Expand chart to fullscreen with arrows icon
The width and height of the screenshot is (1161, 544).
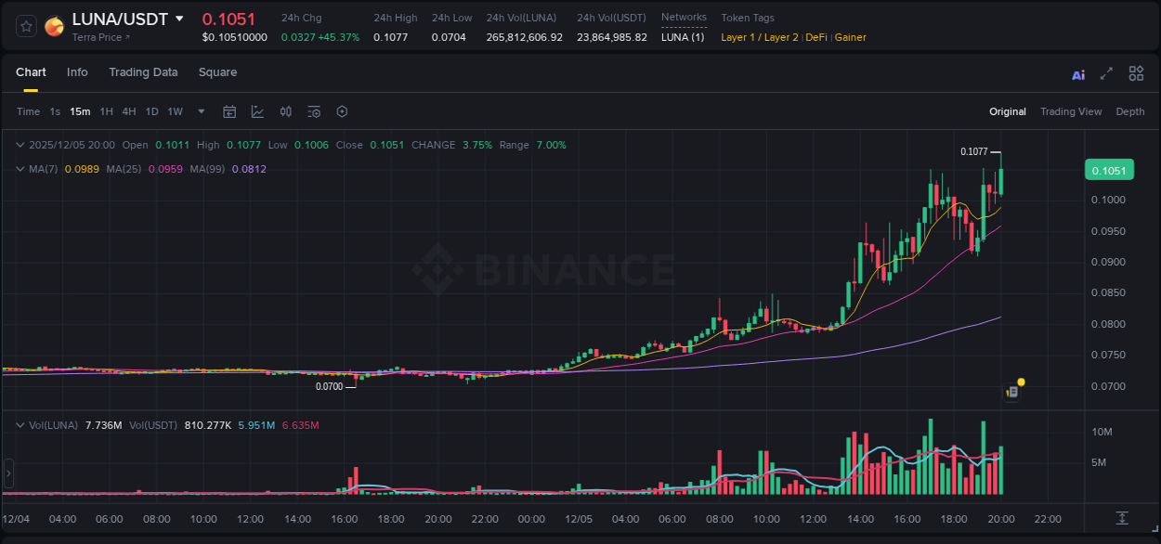(1106, 72)
